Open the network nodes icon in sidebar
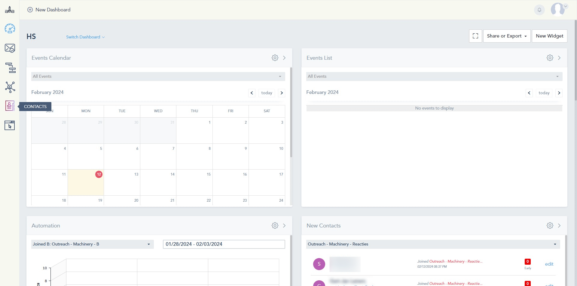The image size is (577, 286). (10, 87)
